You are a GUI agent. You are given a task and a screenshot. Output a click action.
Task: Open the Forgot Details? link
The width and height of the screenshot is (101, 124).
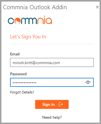coord(22,92)
